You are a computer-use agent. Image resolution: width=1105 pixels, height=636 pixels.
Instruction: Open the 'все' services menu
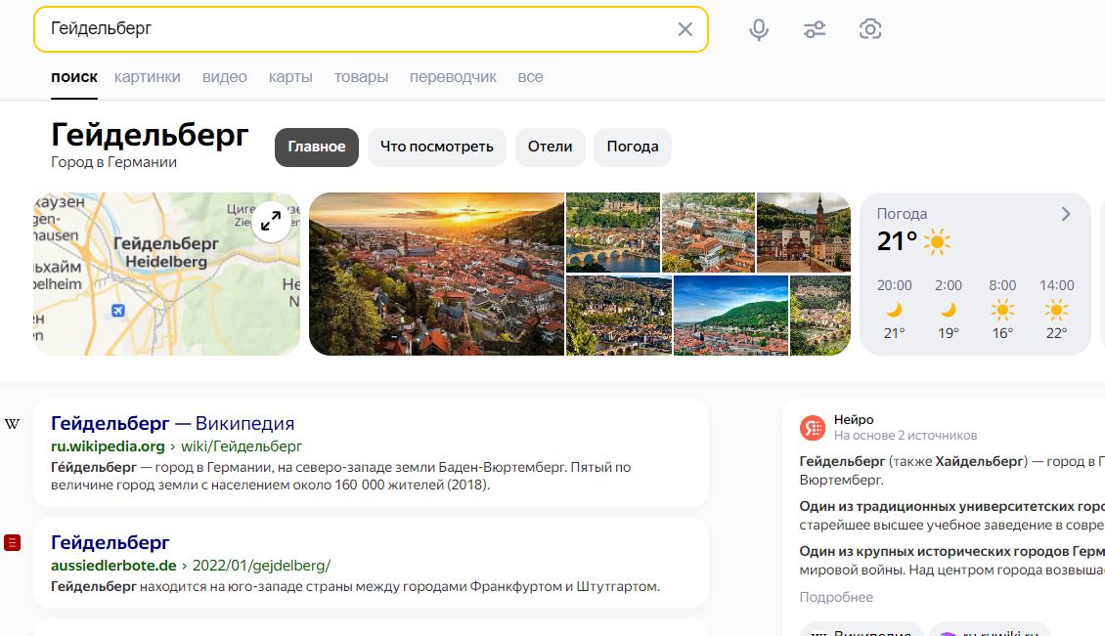[531, 77]
